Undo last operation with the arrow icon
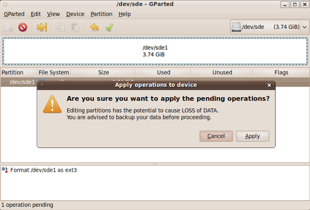310x210 pixels. click(95, 27)
